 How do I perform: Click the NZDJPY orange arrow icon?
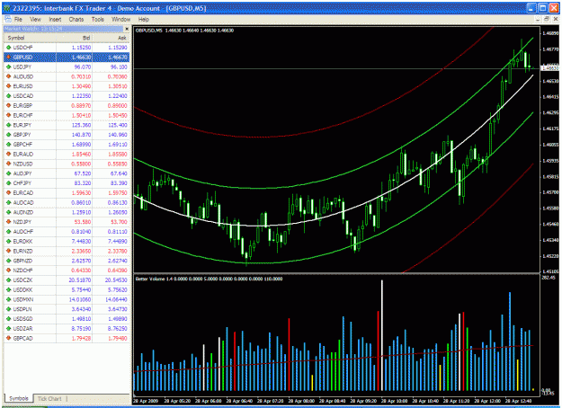9,222
